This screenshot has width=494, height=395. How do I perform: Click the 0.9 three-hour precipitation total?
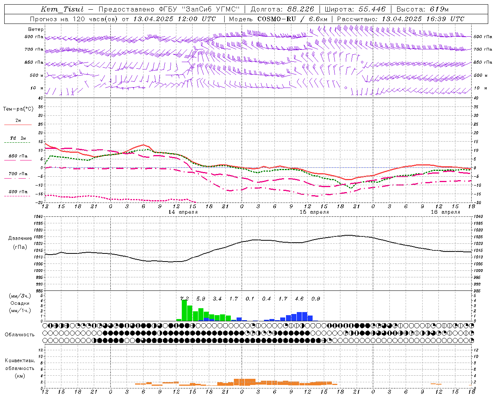[316, 299]
